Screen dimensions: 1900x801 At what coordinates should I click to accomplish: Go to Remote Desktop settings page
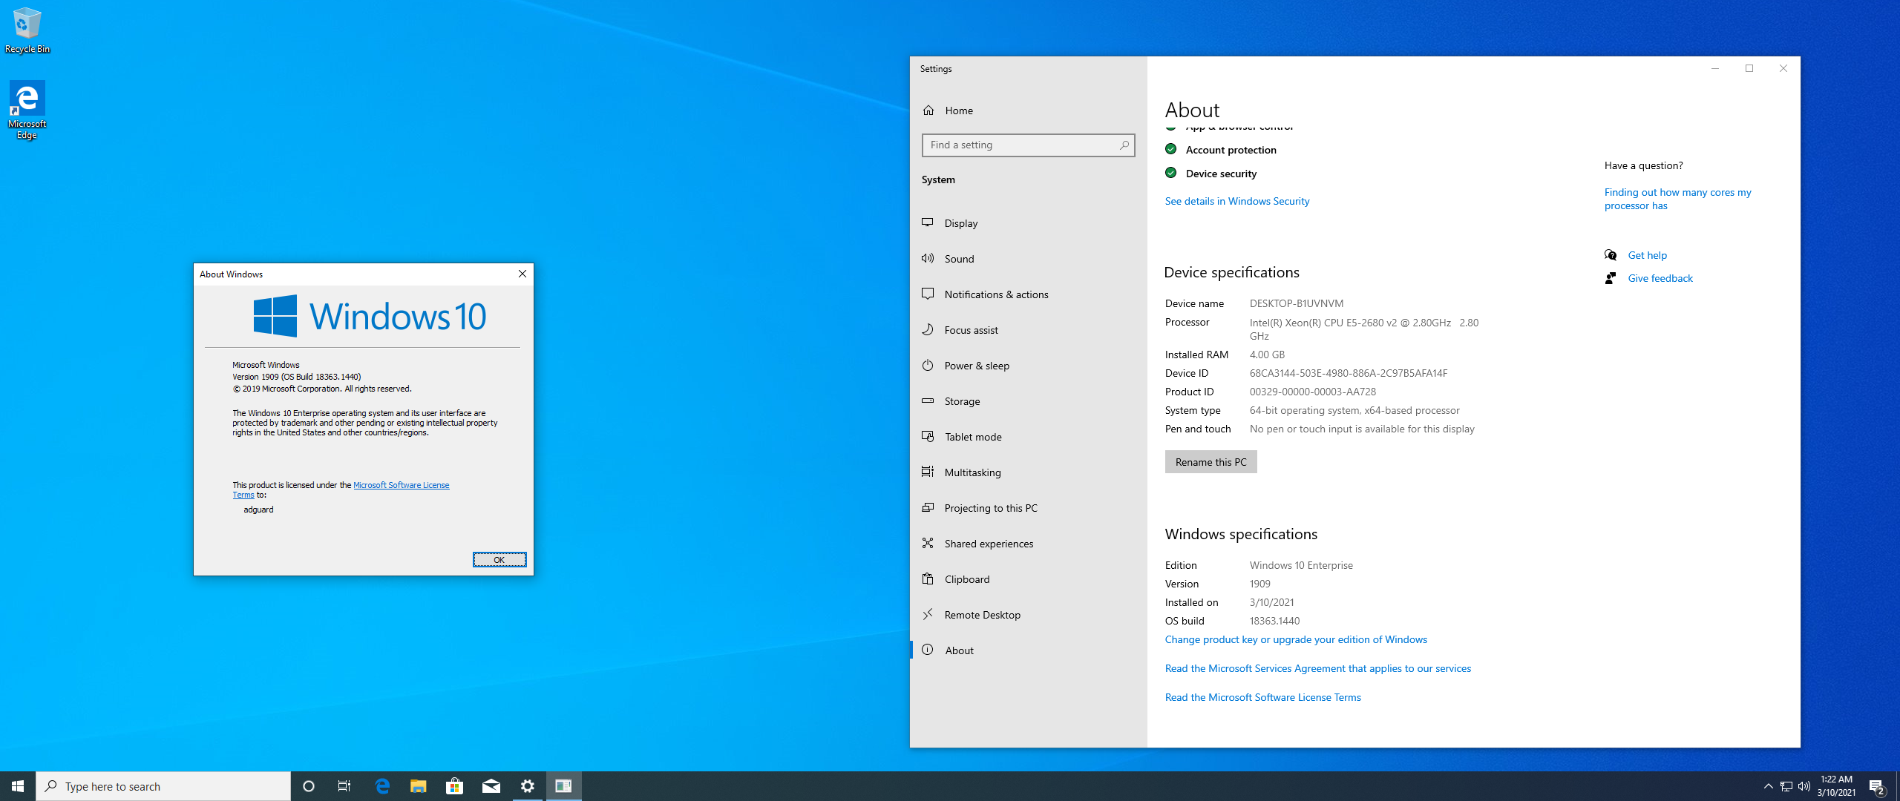click(x=1028, y=614)
